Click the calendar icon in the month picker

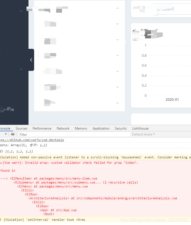[x=159, y=9]
